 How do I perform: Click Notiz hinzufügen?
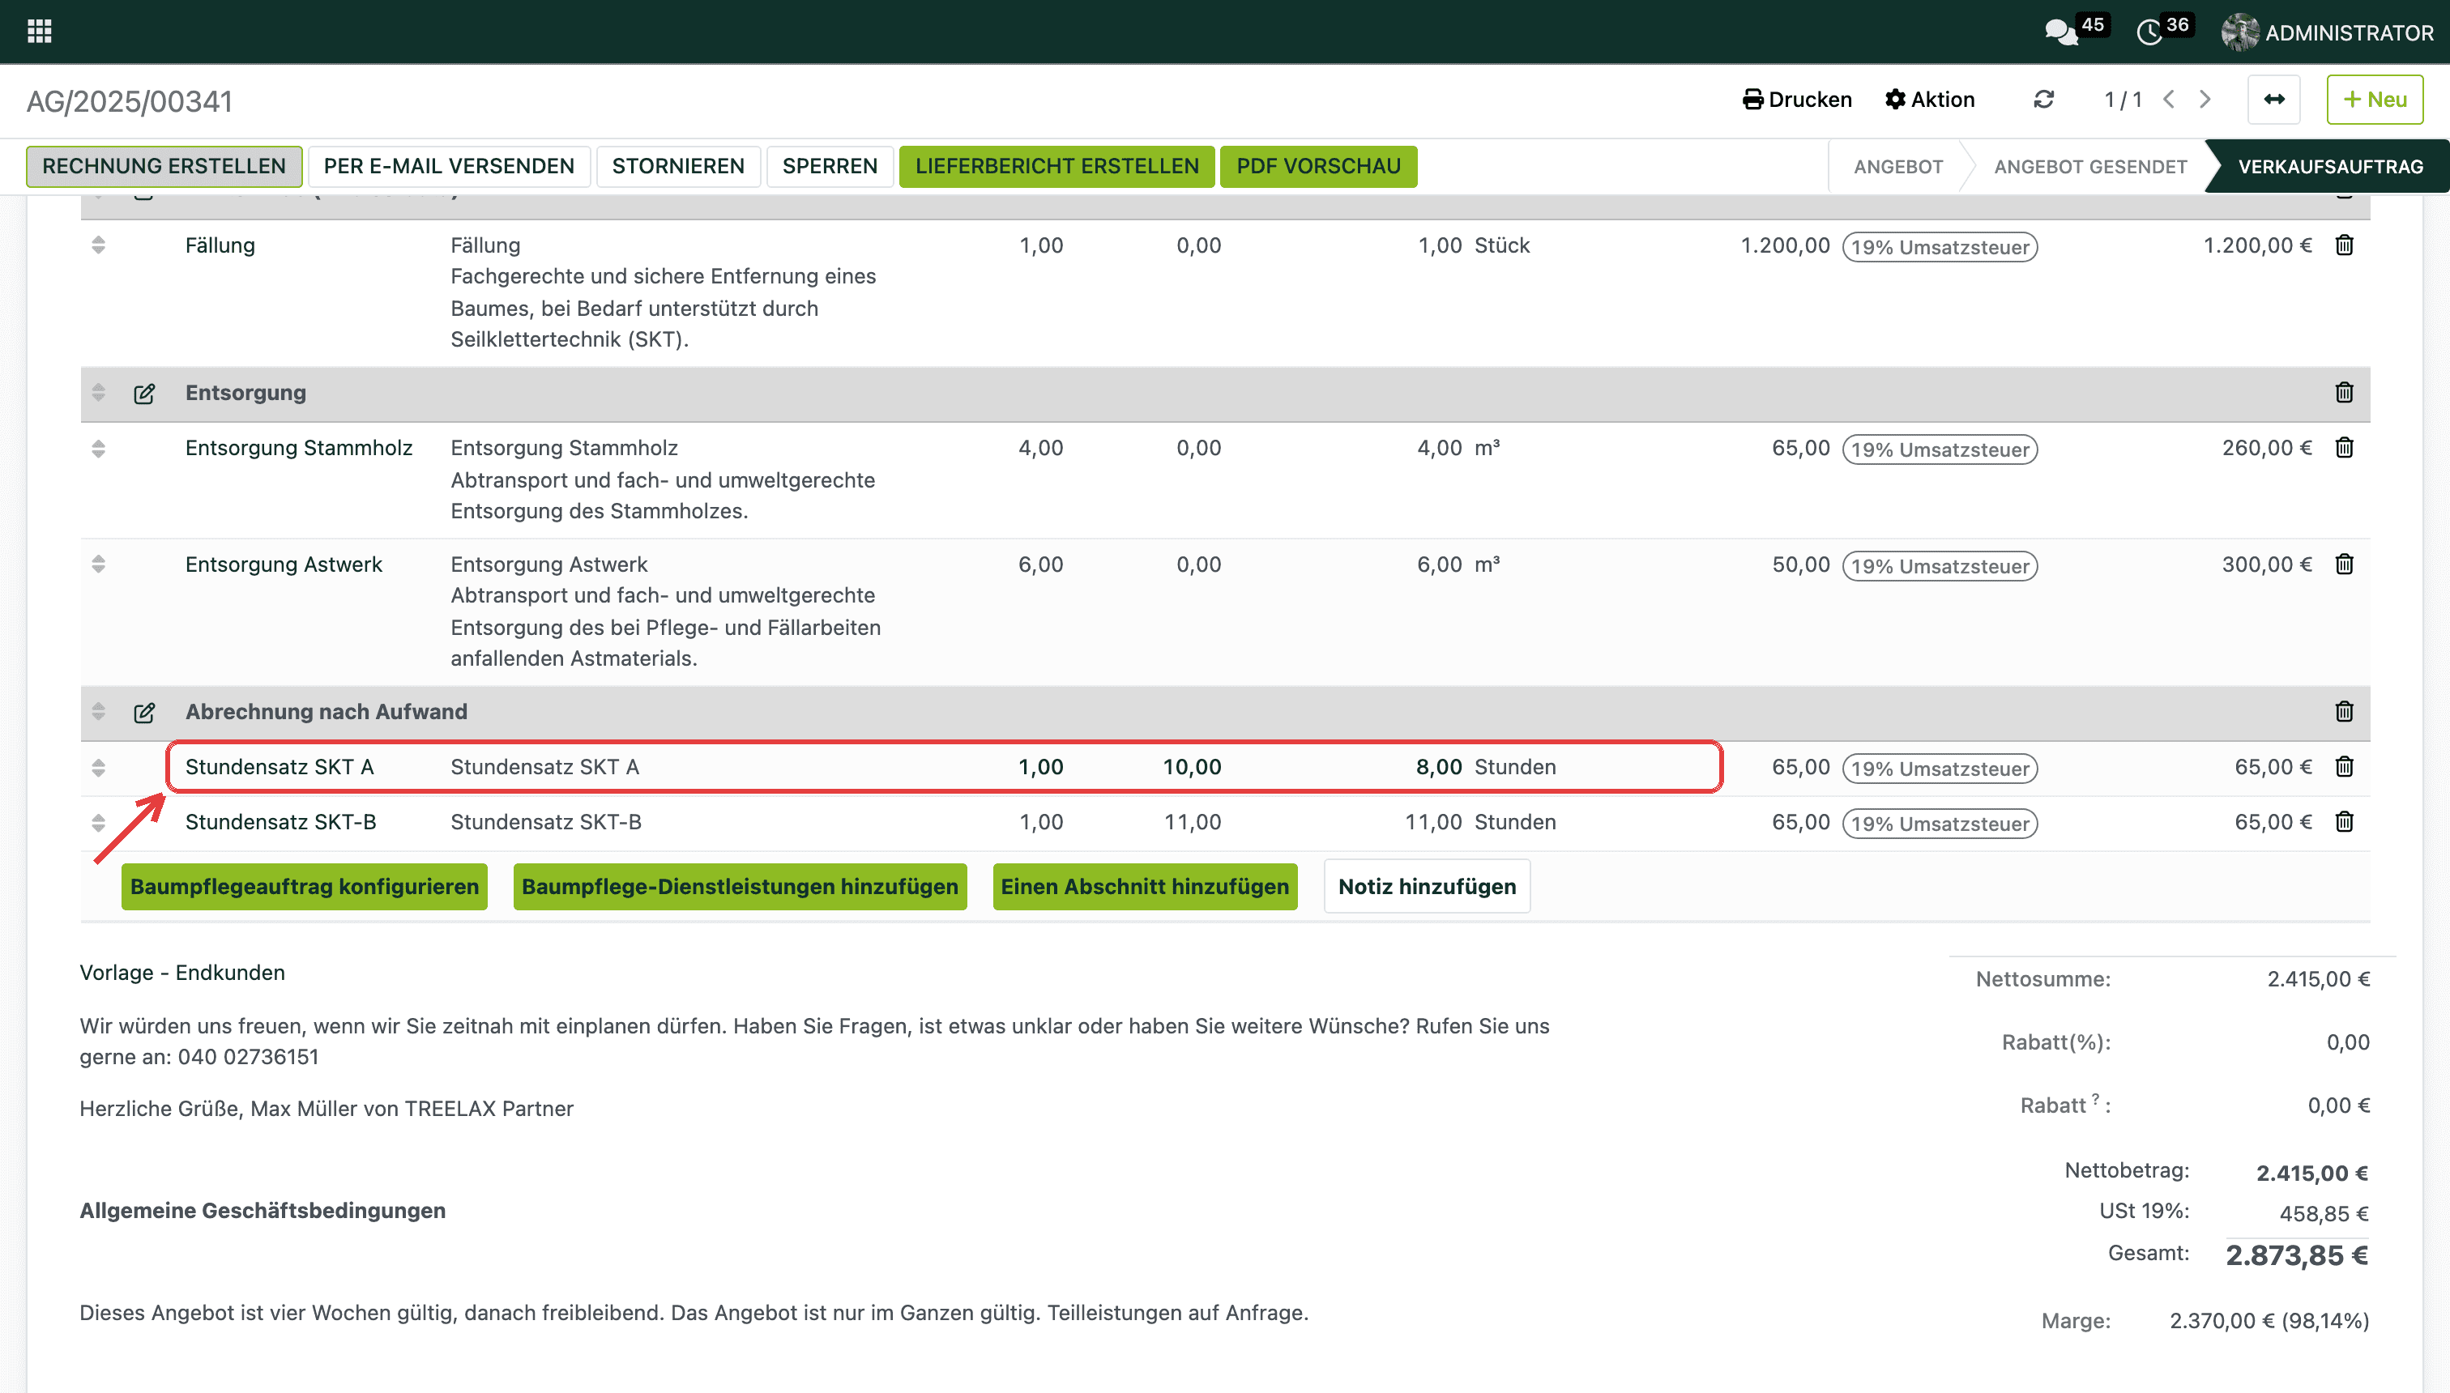[x=1427, y=887]
